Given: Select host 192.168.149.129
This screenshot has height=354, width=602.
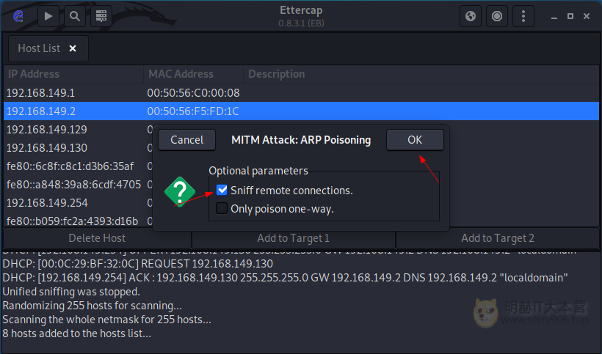Looking at the screenshot, I should pyautogui.click(x=47, y=130).
